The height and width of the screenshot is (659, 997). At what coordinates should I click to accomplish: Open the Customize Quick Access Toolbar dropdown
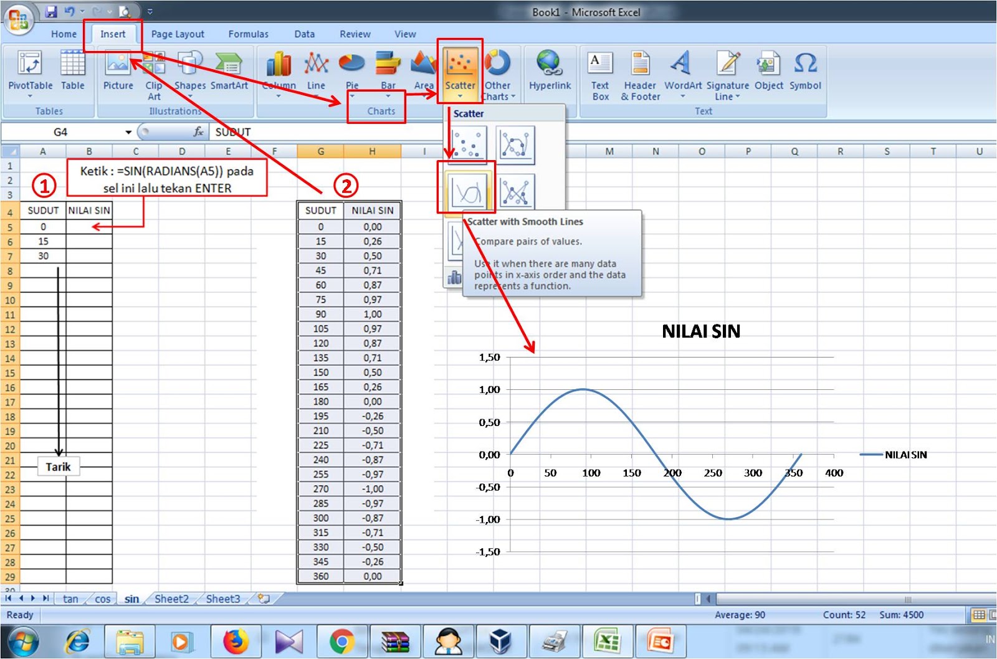[150, 11]
